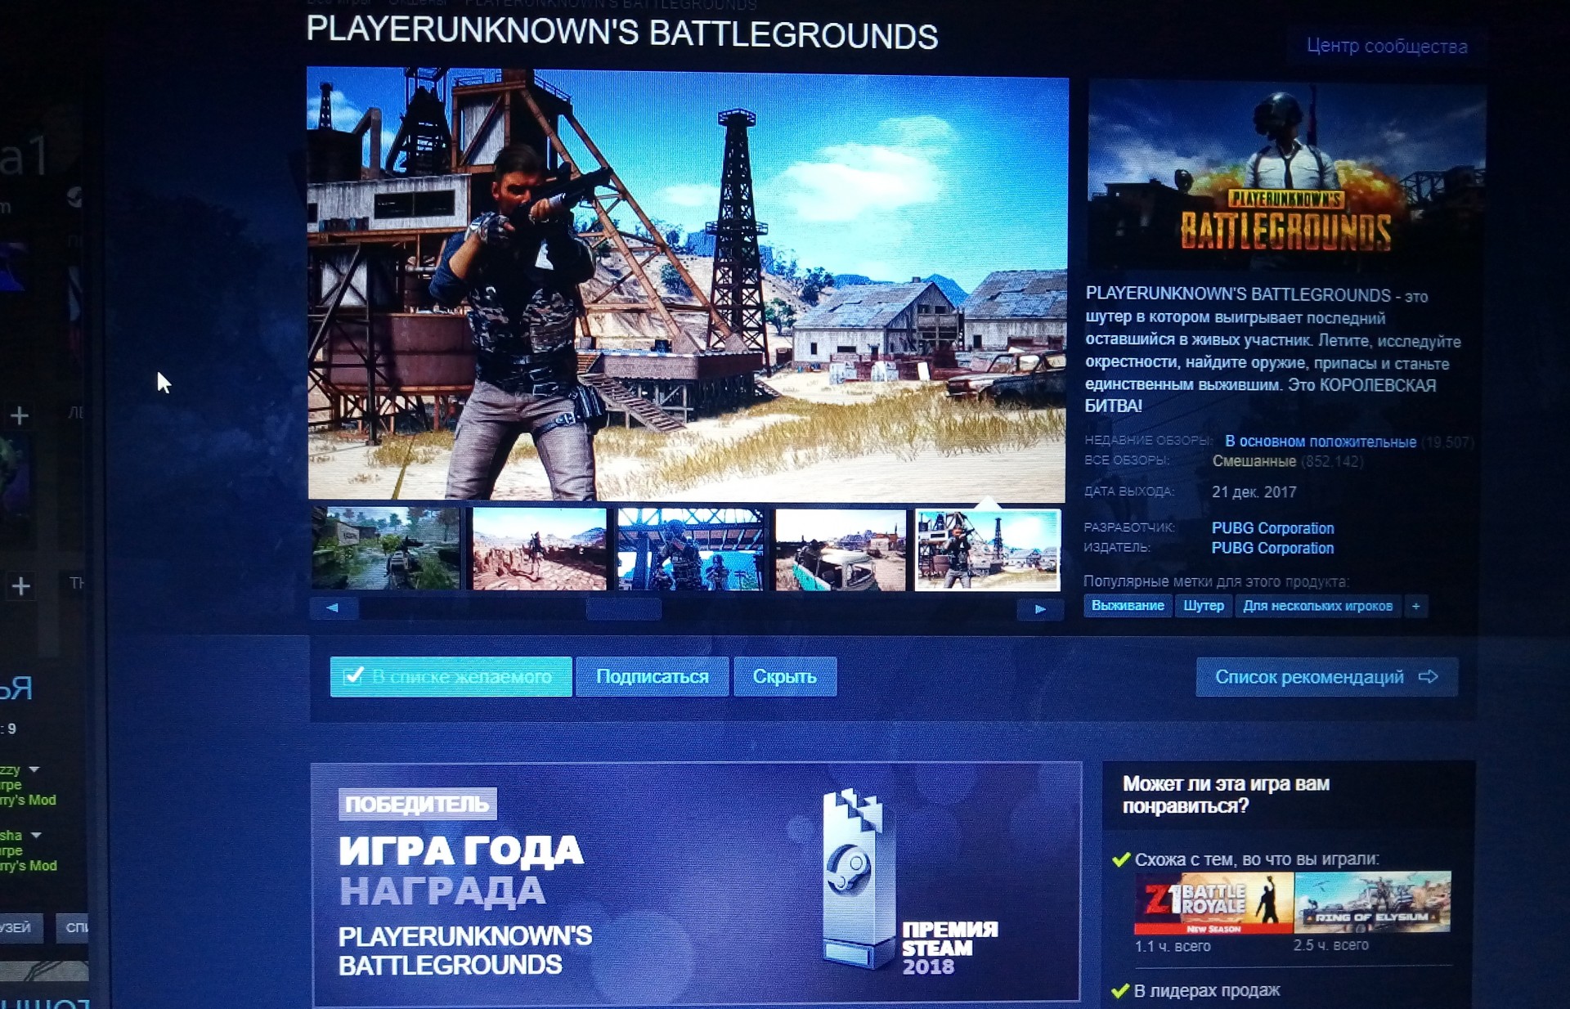Expand dropdown arrow beside the 'zzy' friend

click(34, 769)
